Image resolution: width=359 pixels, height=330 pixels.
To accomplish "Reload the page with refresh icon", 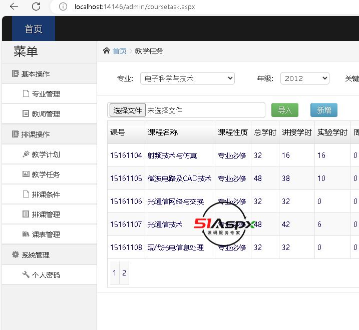I will tap(36, 6).
